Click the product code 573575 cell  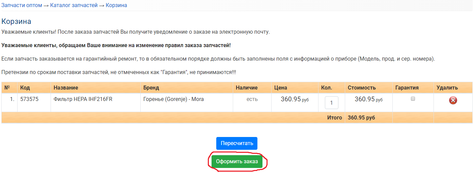tap(29, 99)
